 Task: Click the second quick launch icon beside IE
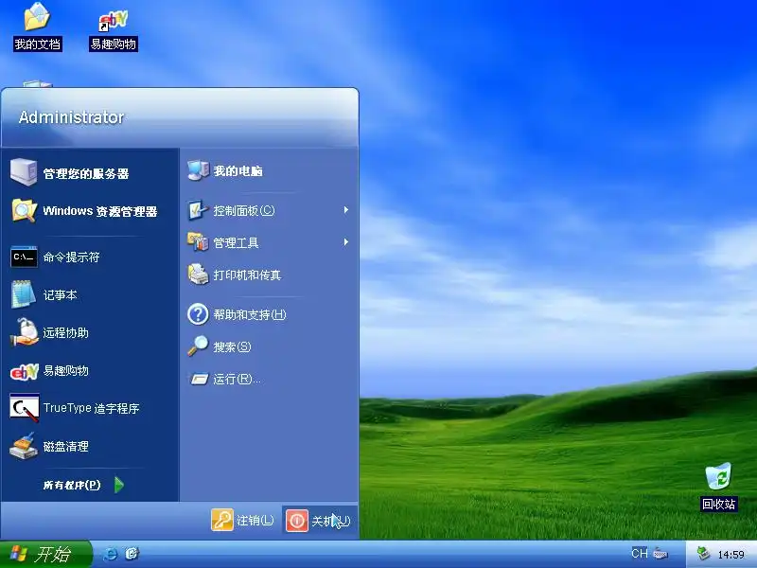[132, 554]
